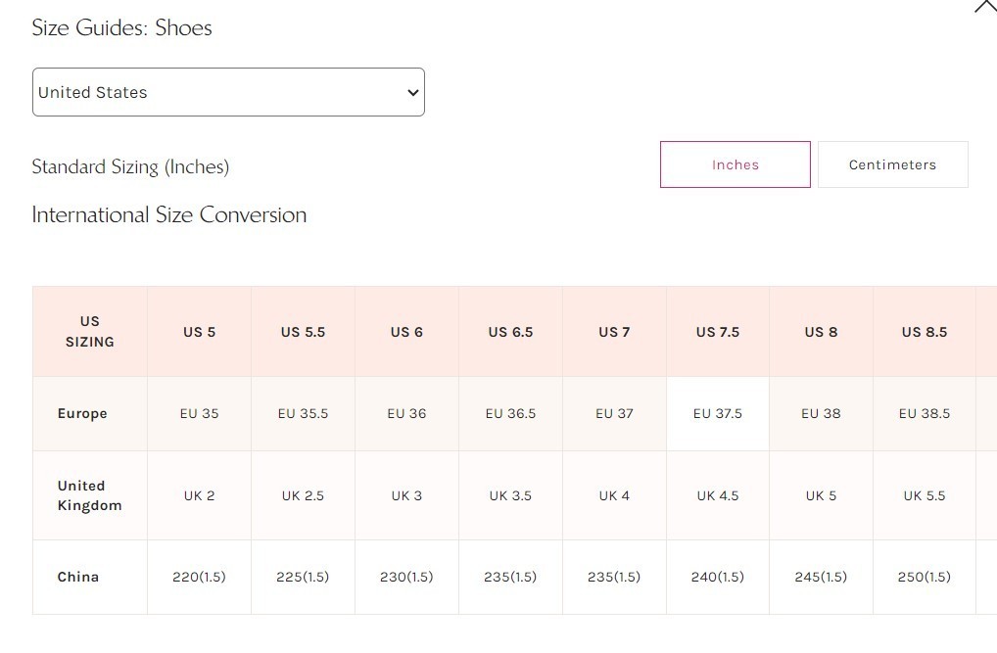
Task: Select the China 240(1.5) cell
Action: (718, 577)
